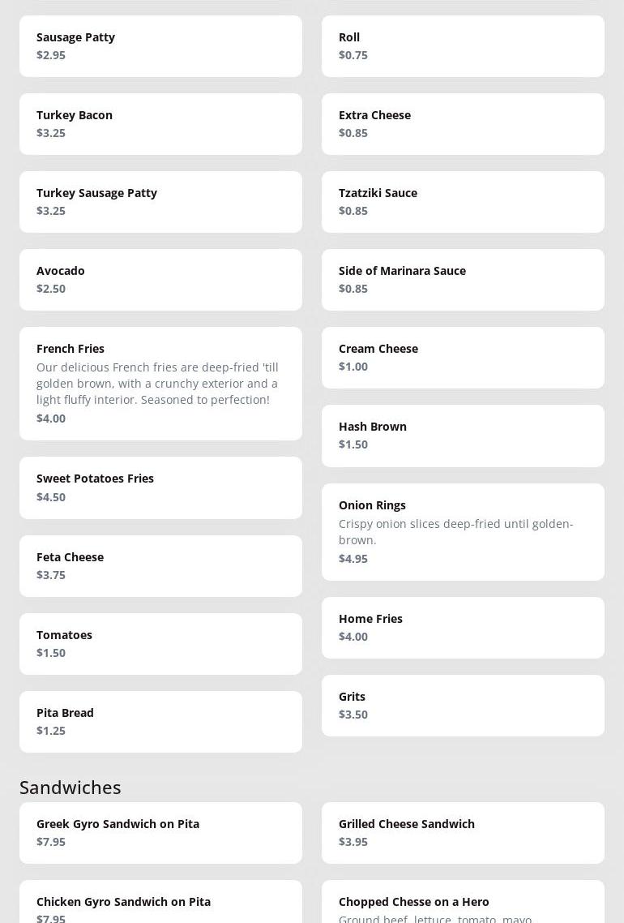This screenshot has height=923, width=624.
Task: Choose the Roll item
Action: click(x=463, y=46)
